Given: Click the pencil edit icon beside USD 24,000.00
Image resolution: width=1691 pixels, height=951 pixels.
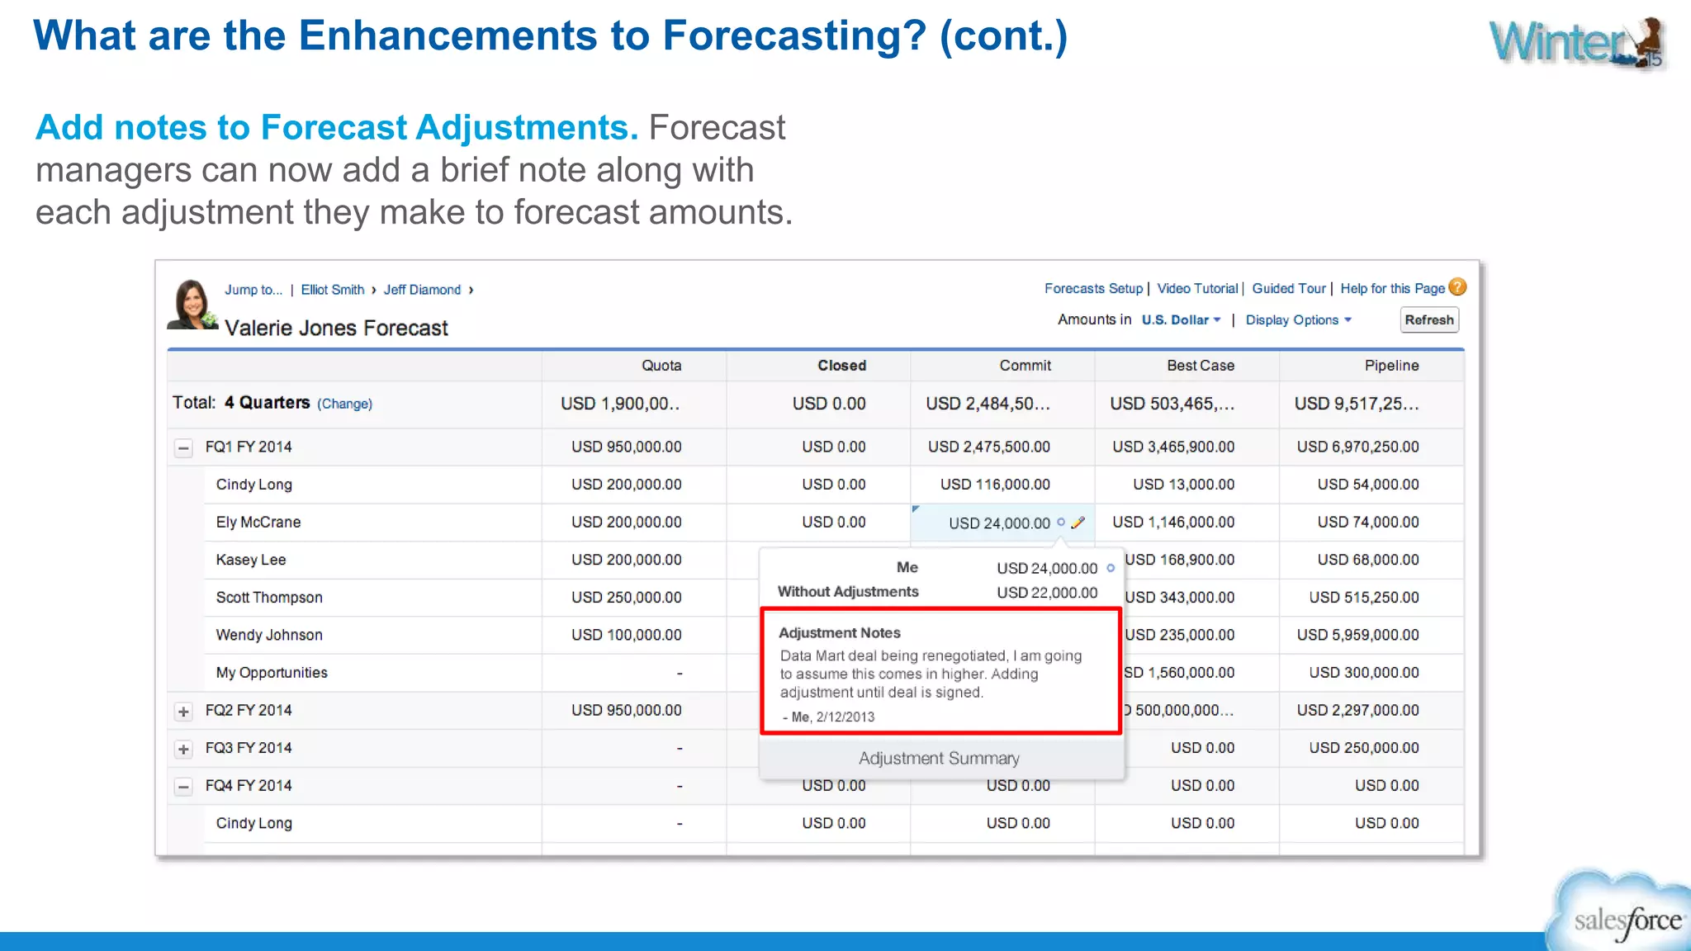Looking at the screenshot, I should click(x=1078, y=523).
